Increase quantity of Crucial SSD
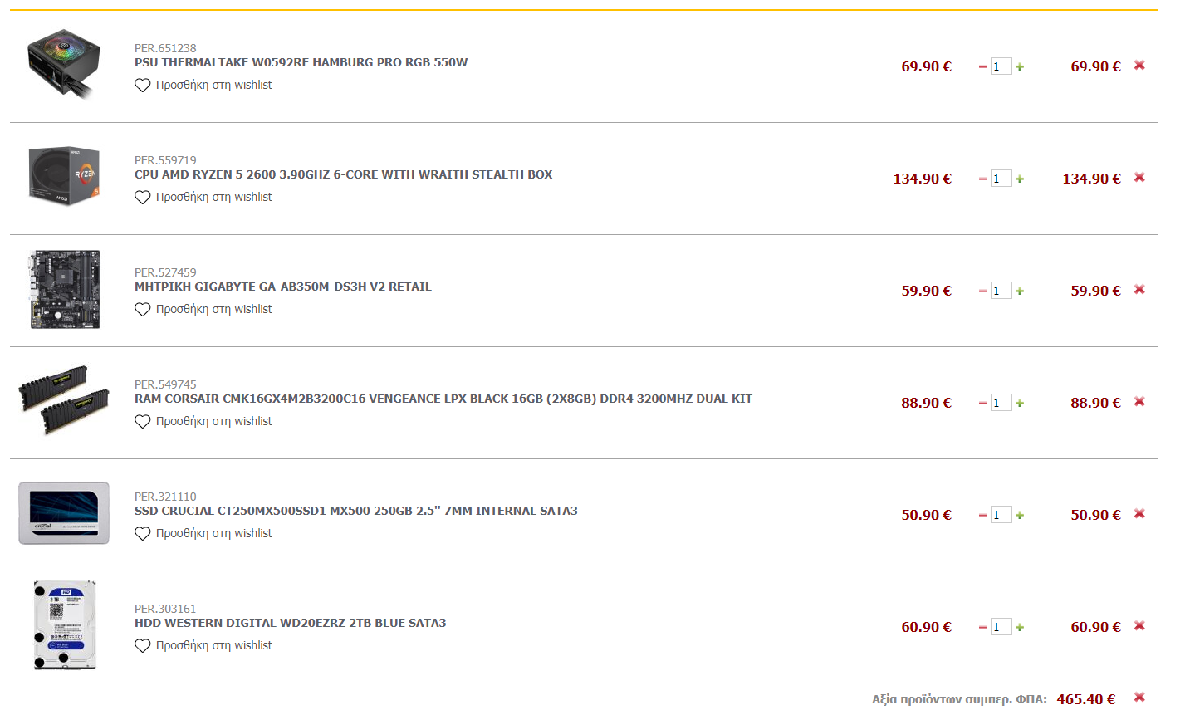Viewport: 1185px width, 720px height. tap(1020, 515)
